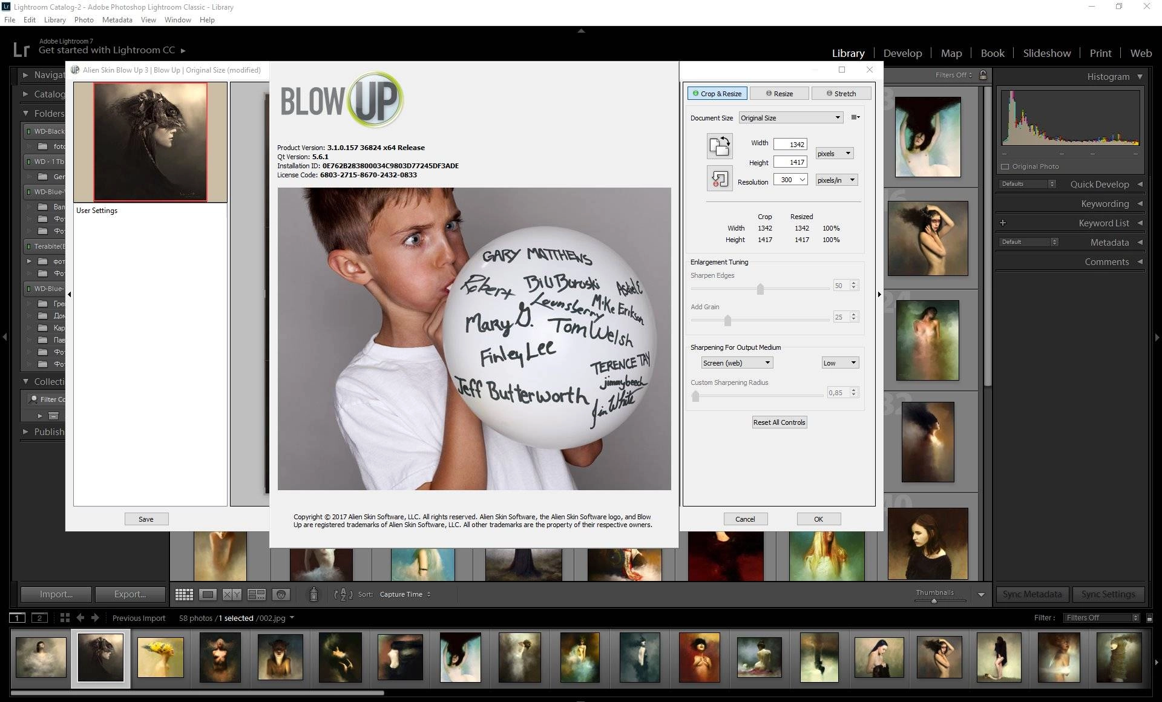The image size is (1162, 702).
Task: Open Survey view in Lightroom toolbar
Action: (257, 594)
